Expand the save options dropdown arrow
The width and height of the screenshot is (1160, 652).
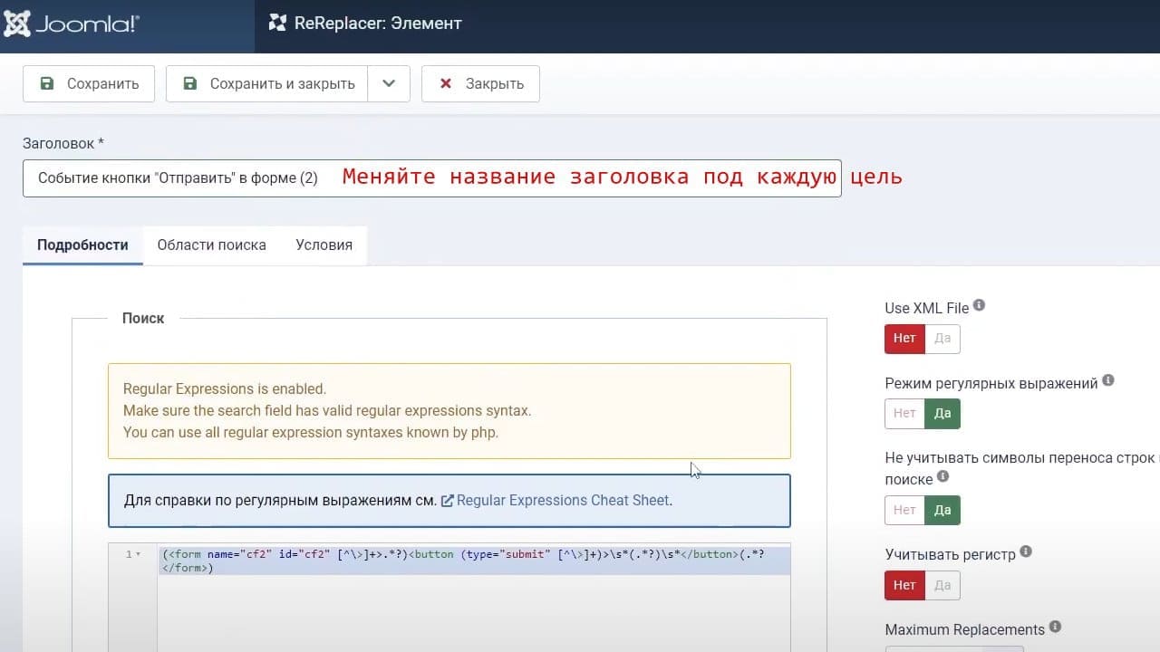coord(389,83)
